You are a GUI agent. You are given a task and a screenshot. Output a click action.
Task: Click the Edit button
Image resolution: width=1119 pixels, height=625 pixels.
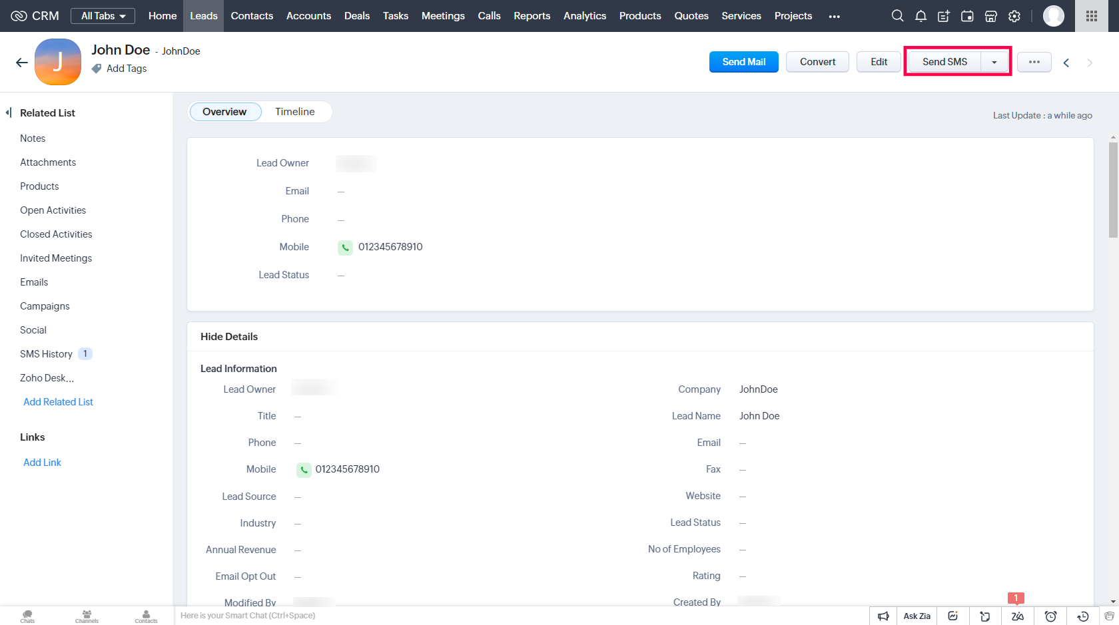879,62
